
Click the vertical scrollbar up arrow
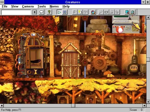tap(148, 18)
